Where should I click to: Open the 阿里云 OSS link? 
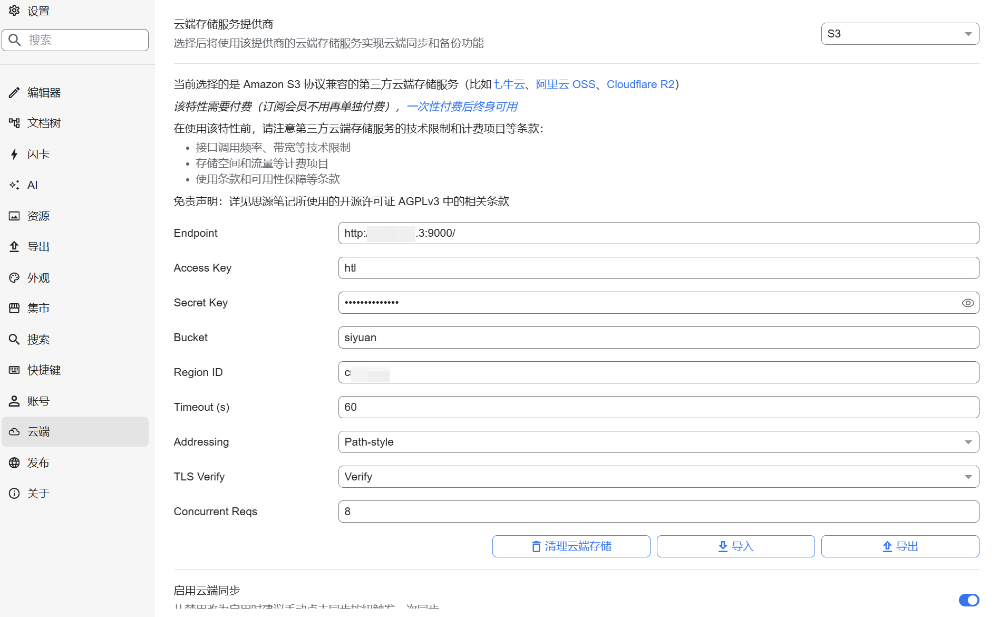click(566, 84)
